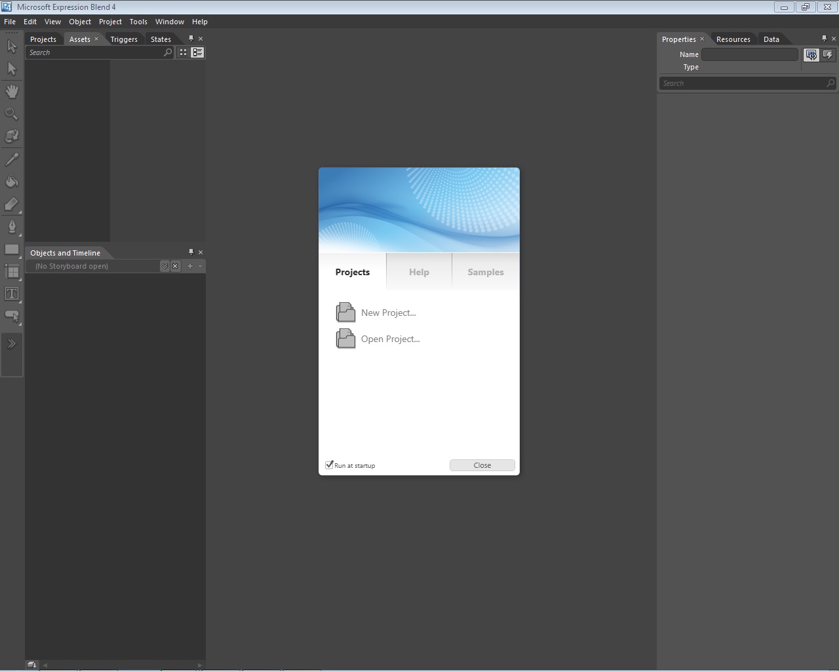The height and width of the screenshot is (671, 839).
Task: Open the Assets double-chevron in the toolbar
Action: 12,344
